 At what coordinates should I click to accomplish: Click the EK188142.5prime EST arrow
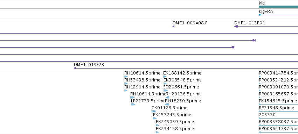coord(165,77)
